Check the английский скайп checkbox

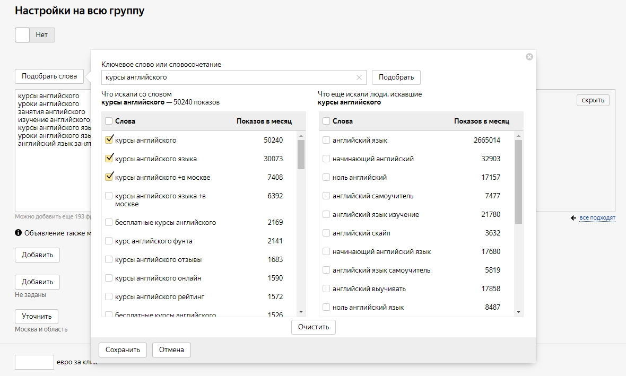coord(326,233)
